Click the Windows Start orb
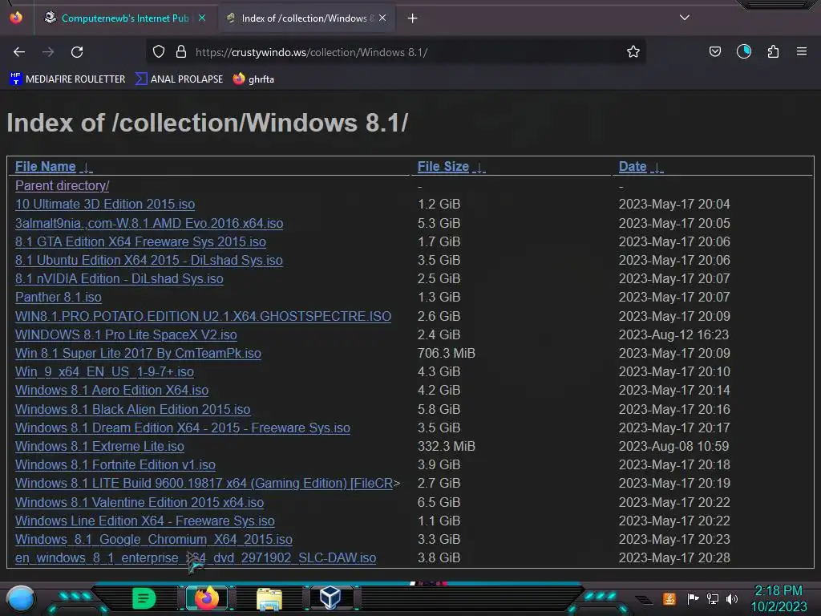 (21, 598)
